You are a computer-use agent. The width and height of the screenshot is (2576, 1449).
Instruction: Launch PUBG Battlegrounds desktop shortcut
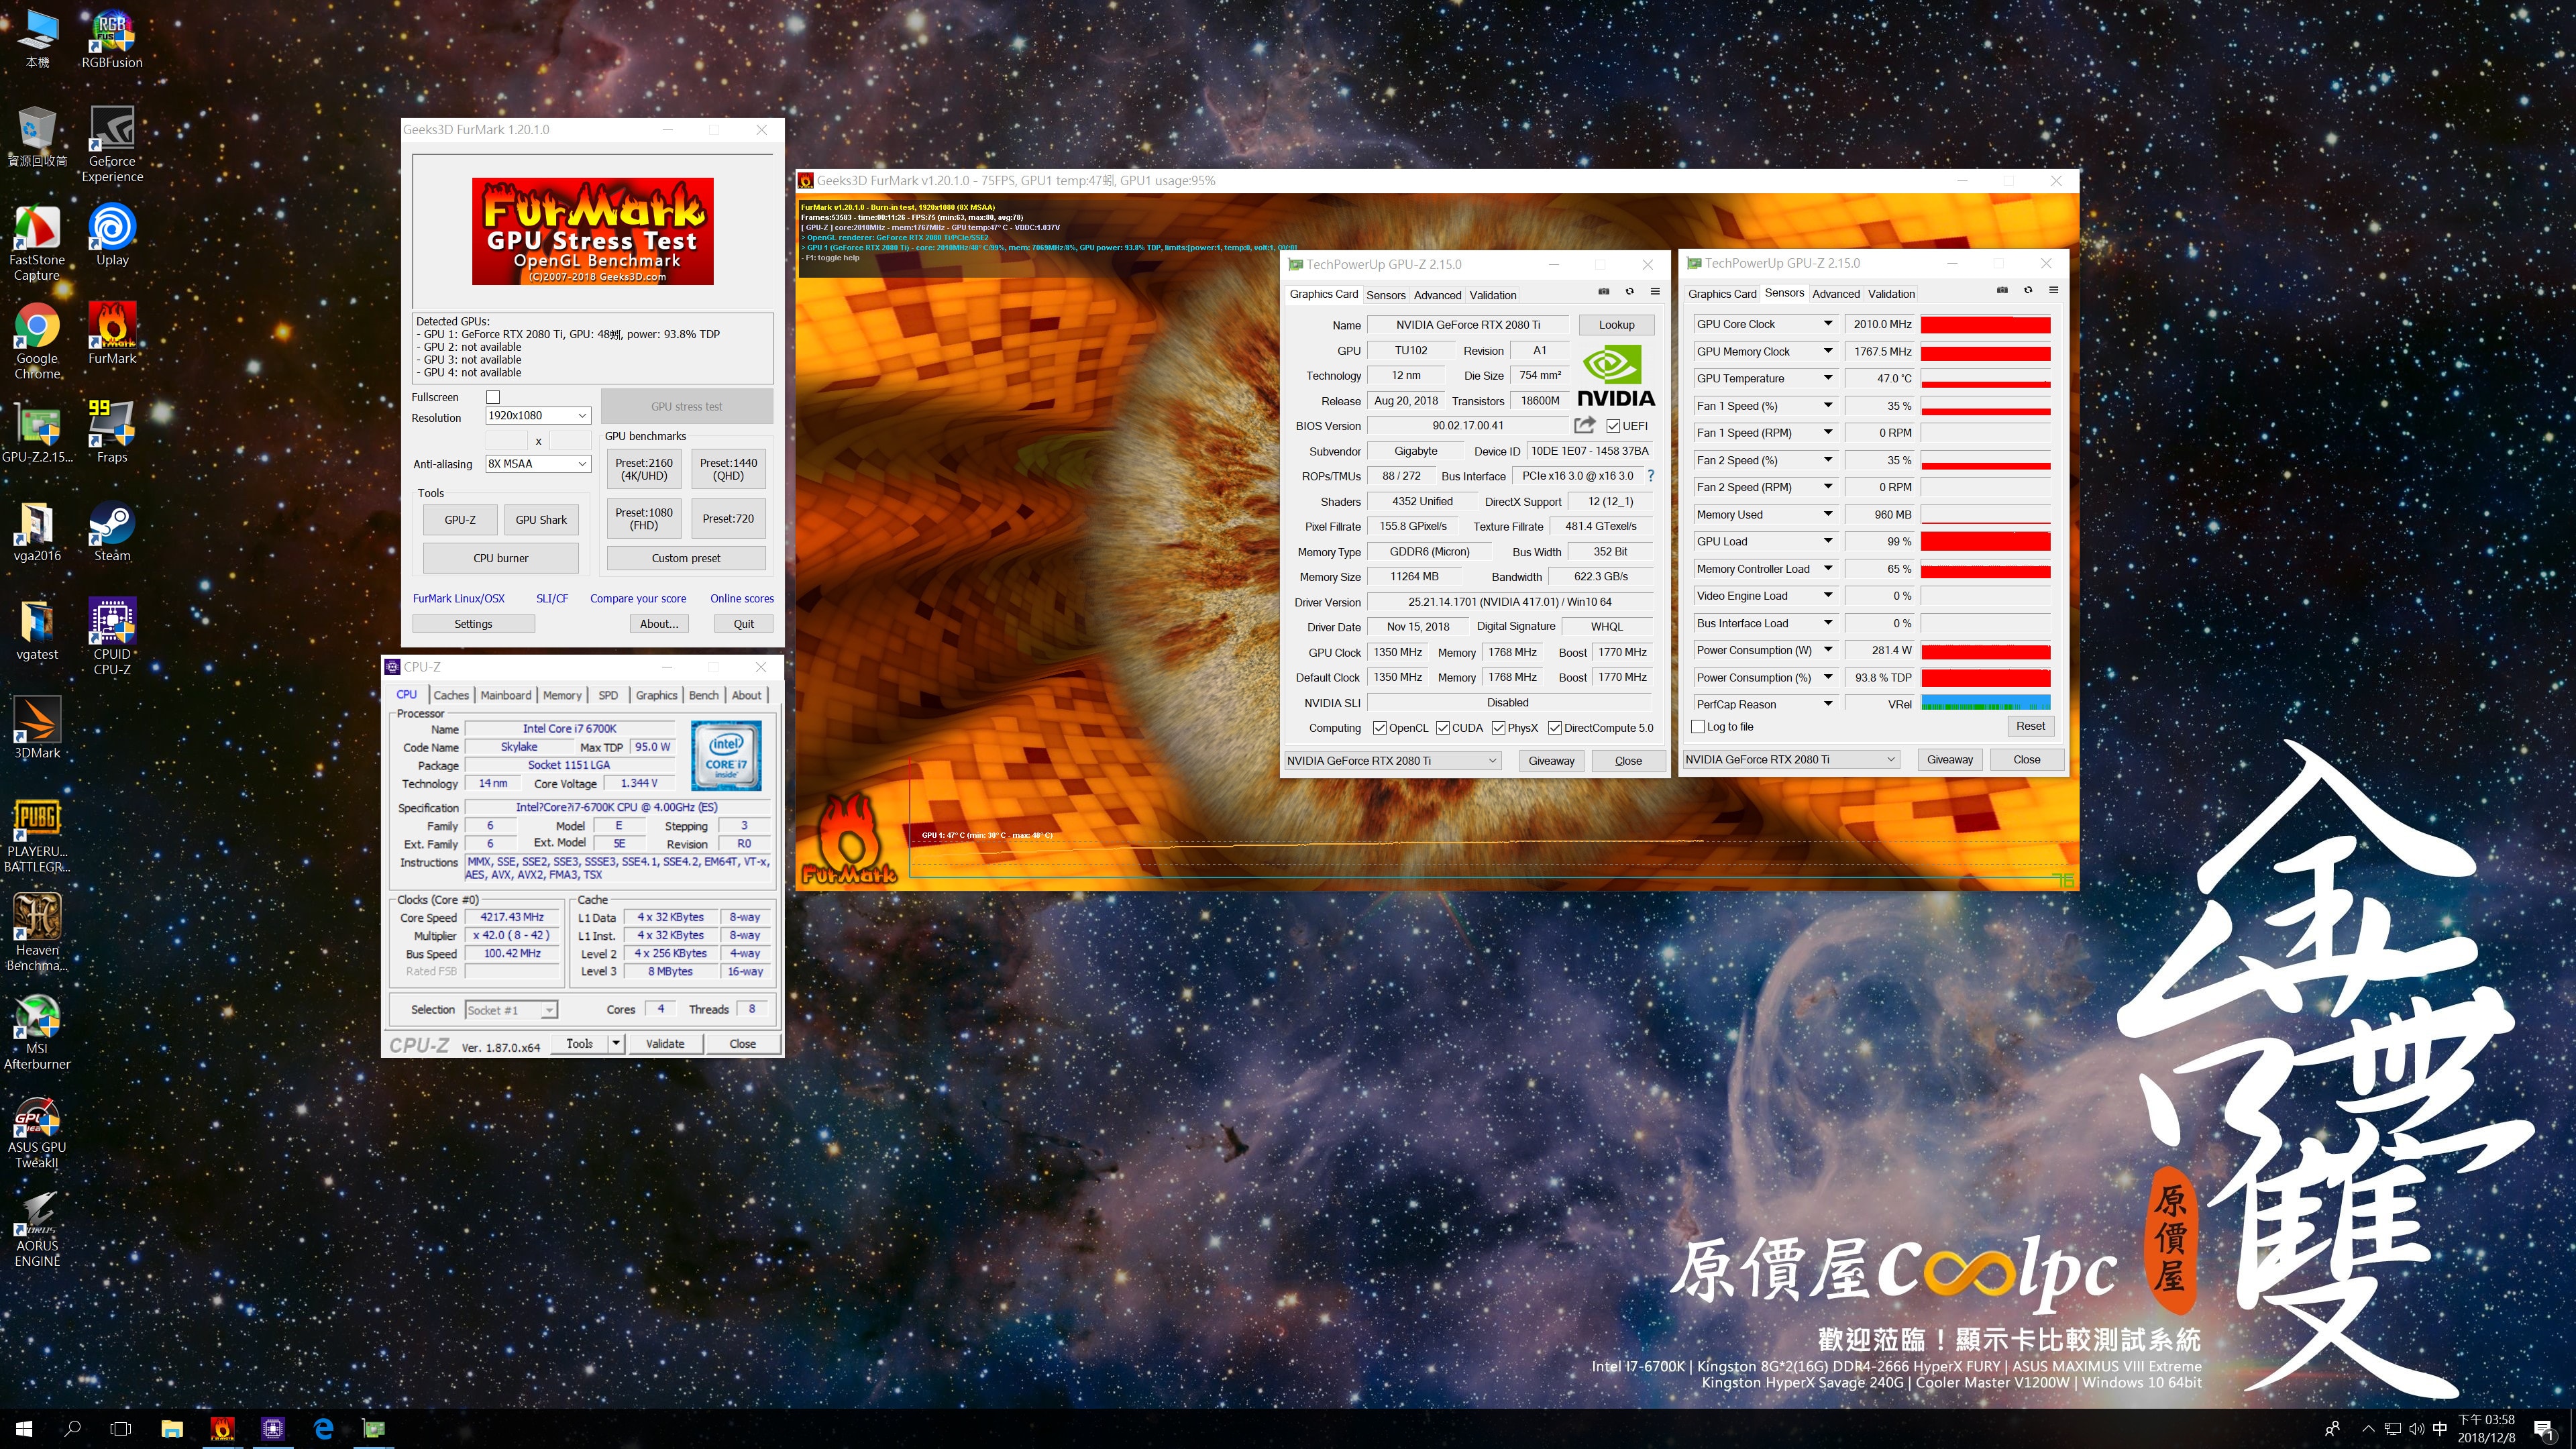pyautogui.click(x=37, y=835)
